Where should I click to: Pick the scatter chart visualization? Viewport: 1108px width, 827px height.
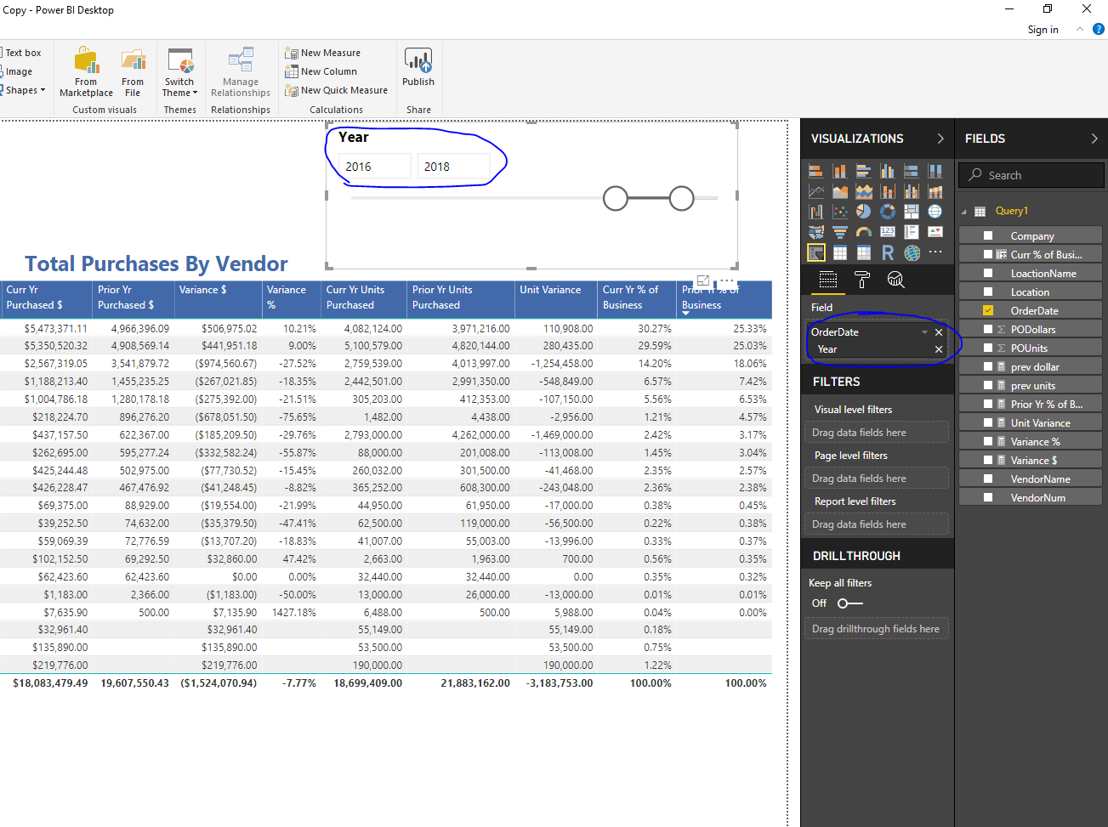840,212
